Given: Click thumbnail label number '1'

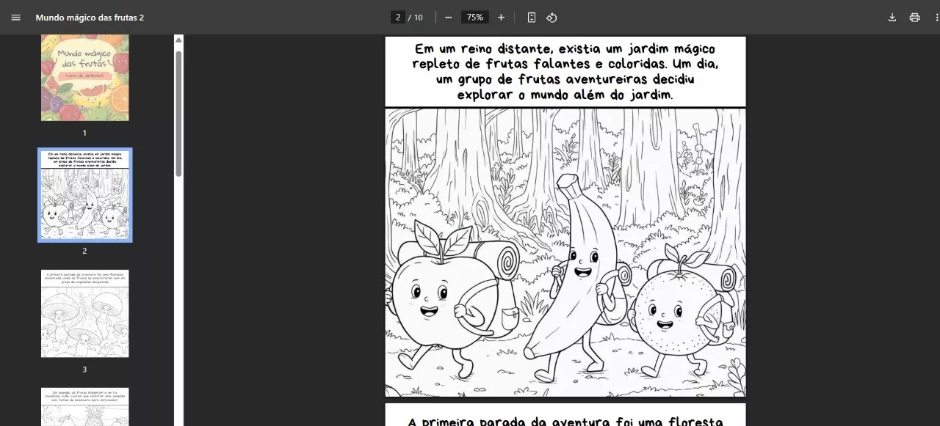Looking at the screenshot, I should (84, 133).
